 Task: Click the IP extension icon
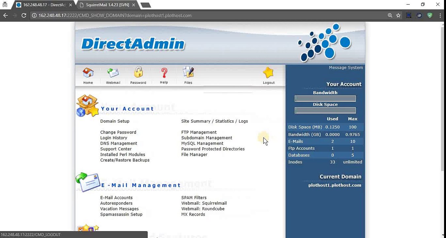[x=419, y=15]
